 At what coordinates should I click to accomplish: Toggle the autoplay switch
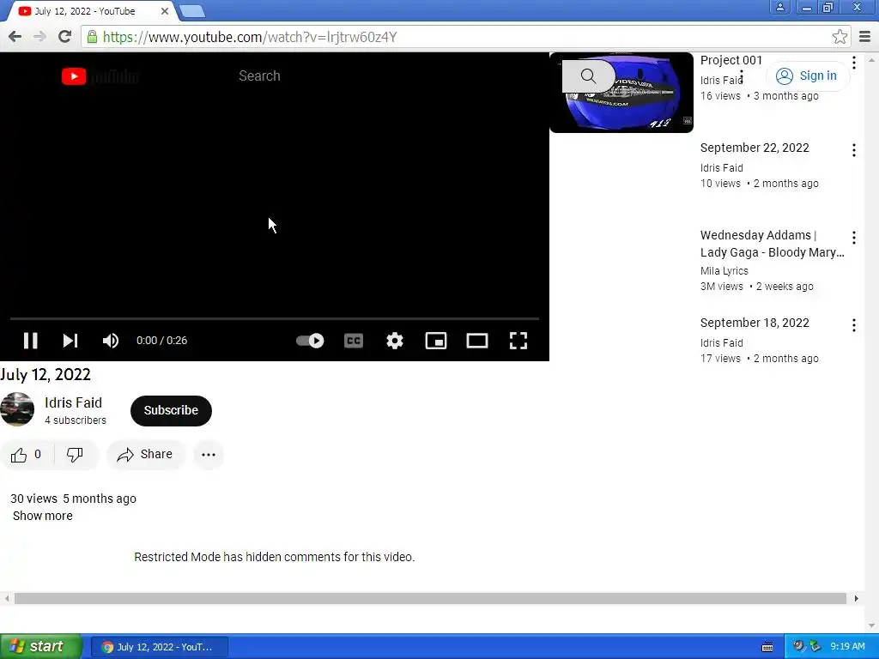[x=310, y=341]
